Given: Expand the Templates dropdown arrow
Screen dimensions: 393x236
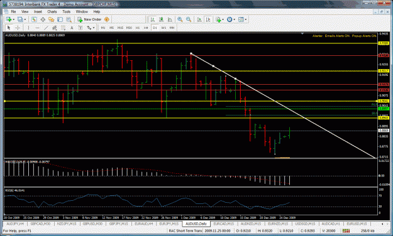Looking at the screenshot, I should pos(246,19).
